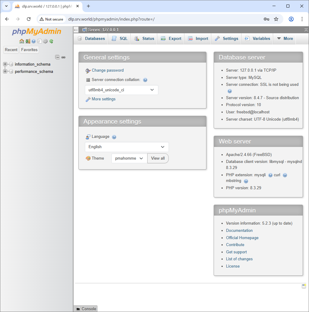Open the Settings tab

[226, 39]
